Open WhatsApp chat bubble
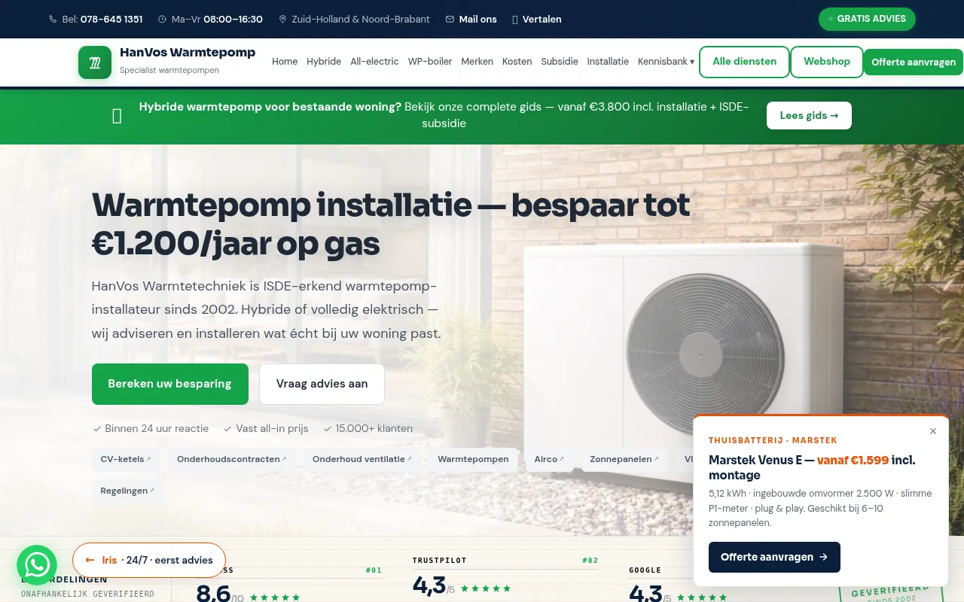This screenshot has height=602, width=964. pos(37,565)
